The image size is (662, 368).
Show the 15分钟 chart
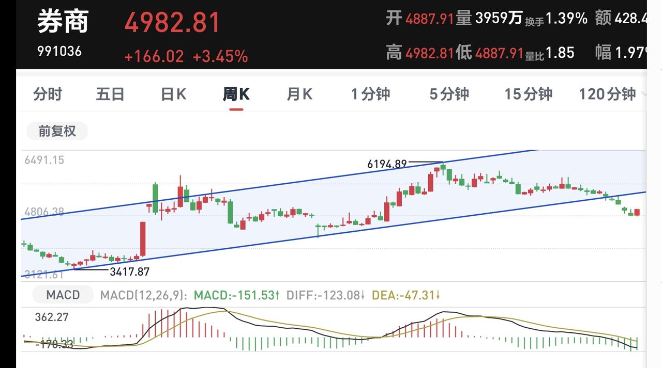[x=529, y=94]
